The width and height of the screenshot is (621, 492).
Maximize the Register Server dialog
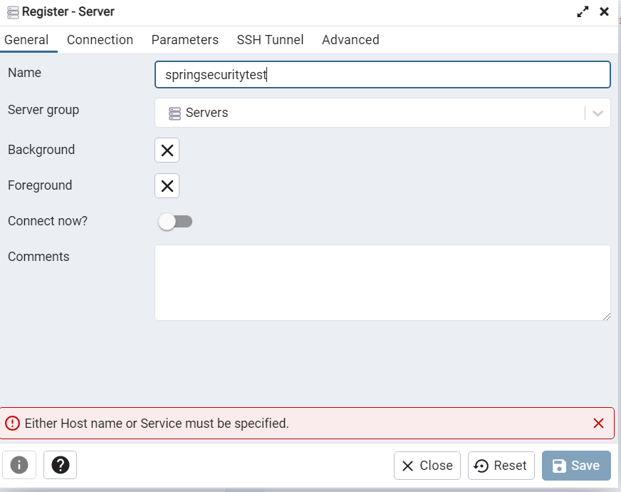pyautogui.click(x=583, y=11)
